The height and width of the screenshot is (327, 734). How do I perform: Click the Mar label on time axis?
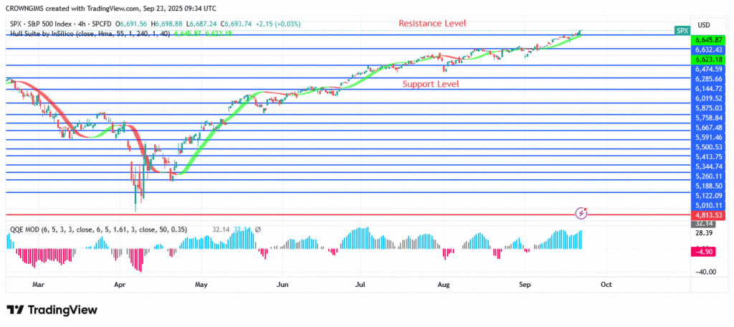(40, 285)
